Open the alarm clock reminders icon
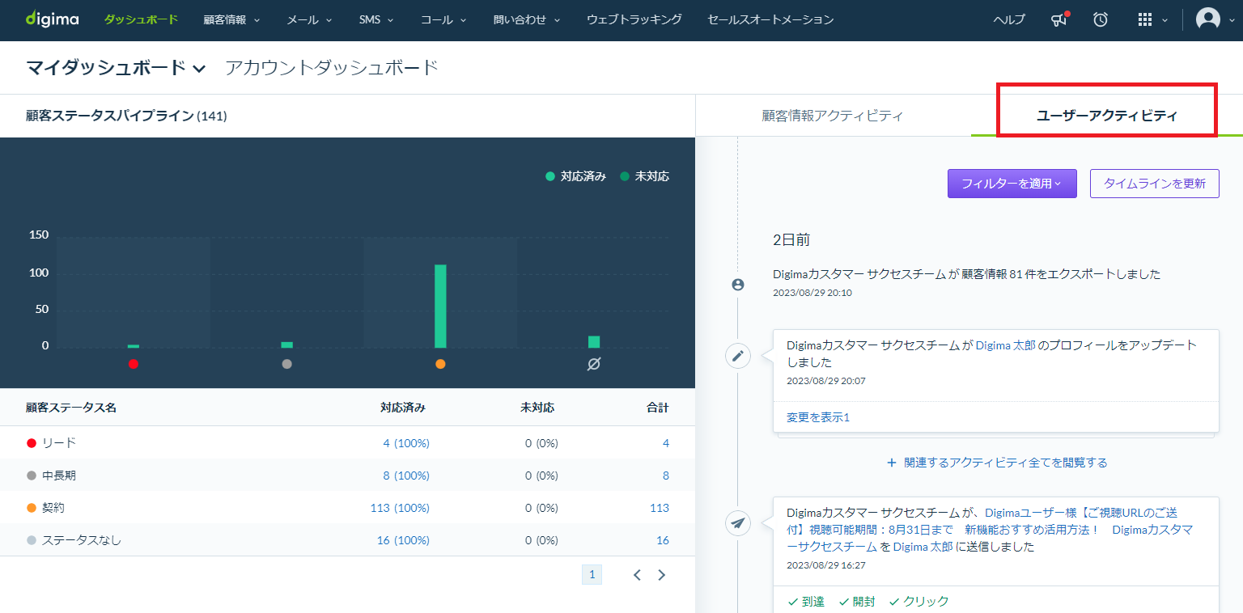Viewport: 1243px width, 613px height. [1101, 19]
